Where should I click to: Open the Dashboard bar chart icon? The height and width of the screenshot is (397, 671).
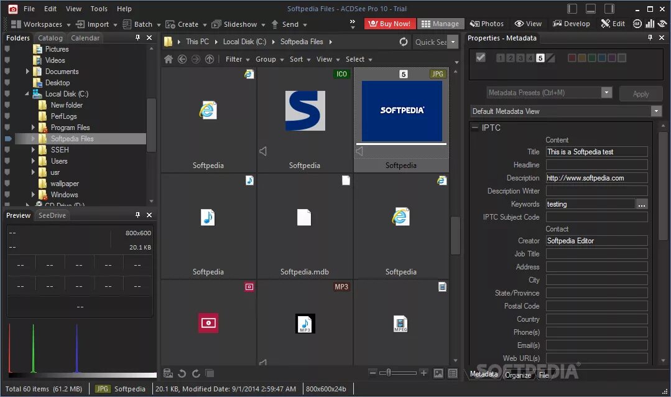coord(650,24)
